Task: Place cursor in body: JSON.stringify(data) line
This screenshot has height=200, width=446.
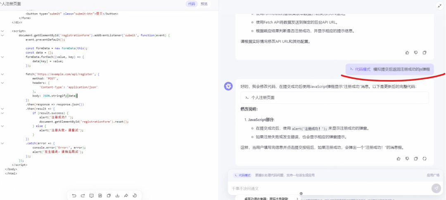Action: (55, 96)
